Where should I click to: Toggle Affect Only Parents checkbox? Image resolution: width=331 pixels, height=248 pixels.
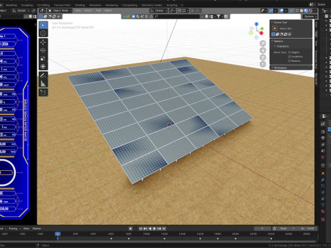pos(290,61)
